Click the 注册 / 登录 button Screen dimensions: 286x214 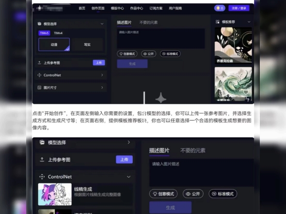239,8
